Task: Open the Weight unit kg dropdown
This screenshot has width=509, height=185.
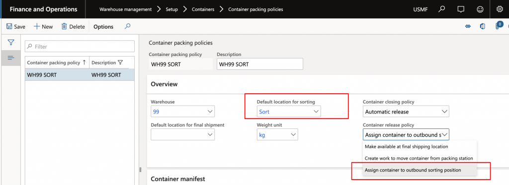Action: 277,135
